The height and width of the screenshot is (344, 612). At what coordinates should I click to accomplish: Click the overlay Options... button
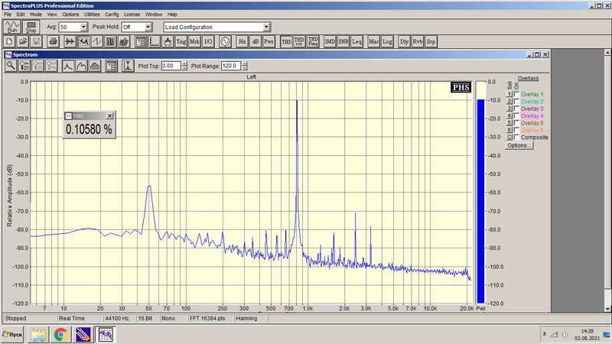(519, 145)
